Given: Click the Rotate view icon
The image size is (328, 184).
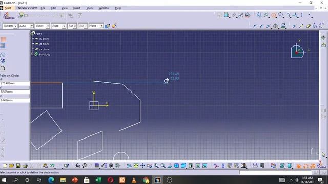Looking at the screenshot, I should click(x=149, y=166).
